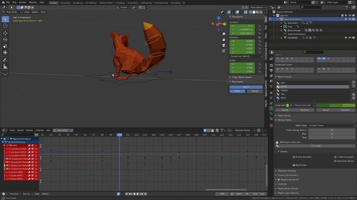Viewport: 357px width, 200px height.
Task: Open the Quaternion rotation mode dropdown
Action: pyautogui.click(x=246, y=56)
